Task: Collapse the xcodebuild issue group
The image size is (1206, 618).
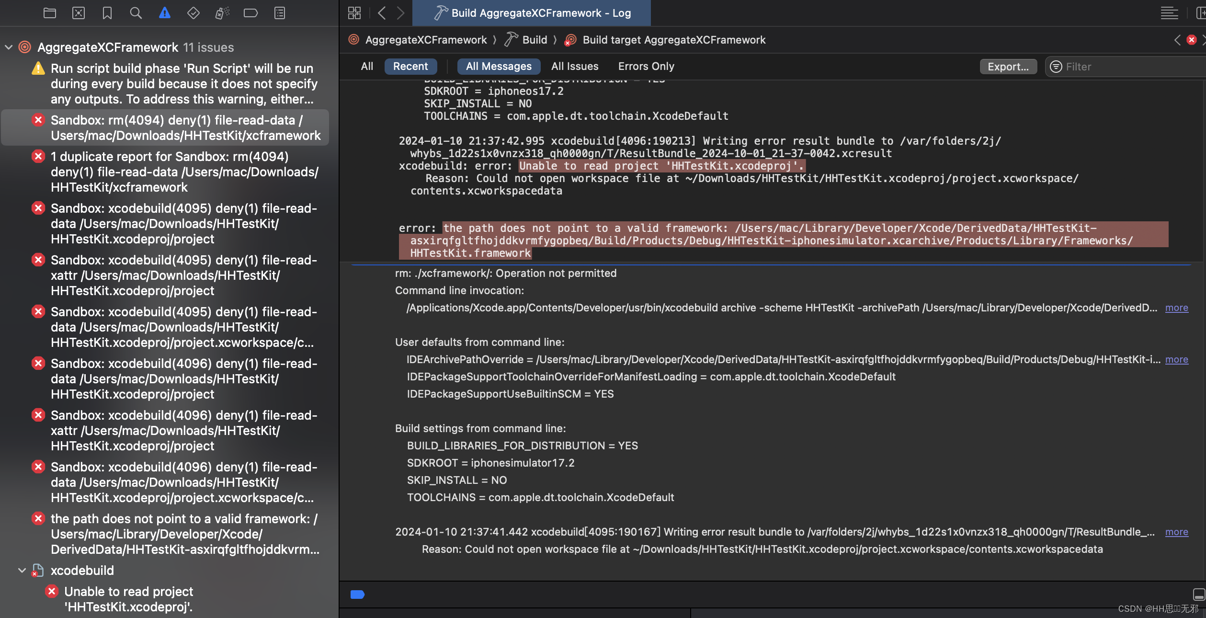Action: 22,570
